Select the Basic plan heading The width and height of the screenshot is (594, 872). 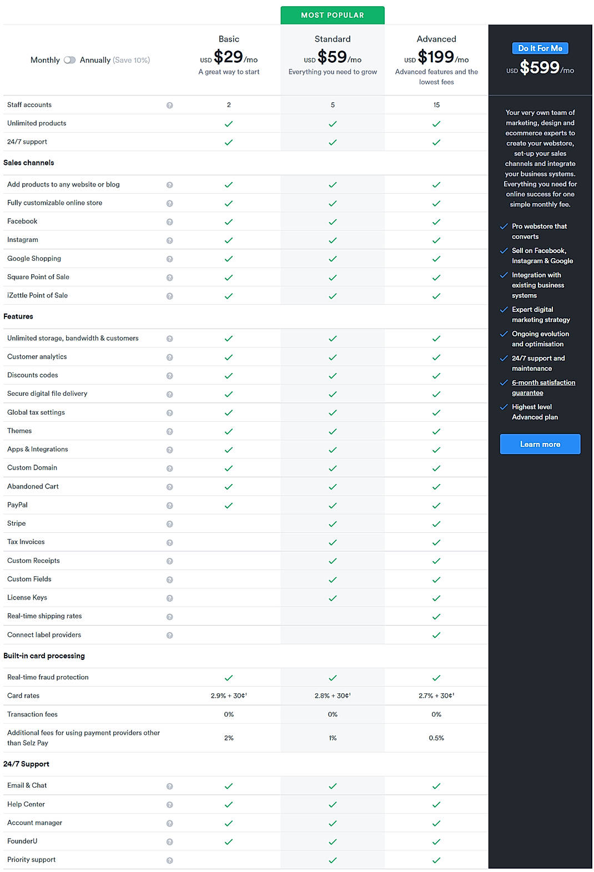click(x=229, y=39)
